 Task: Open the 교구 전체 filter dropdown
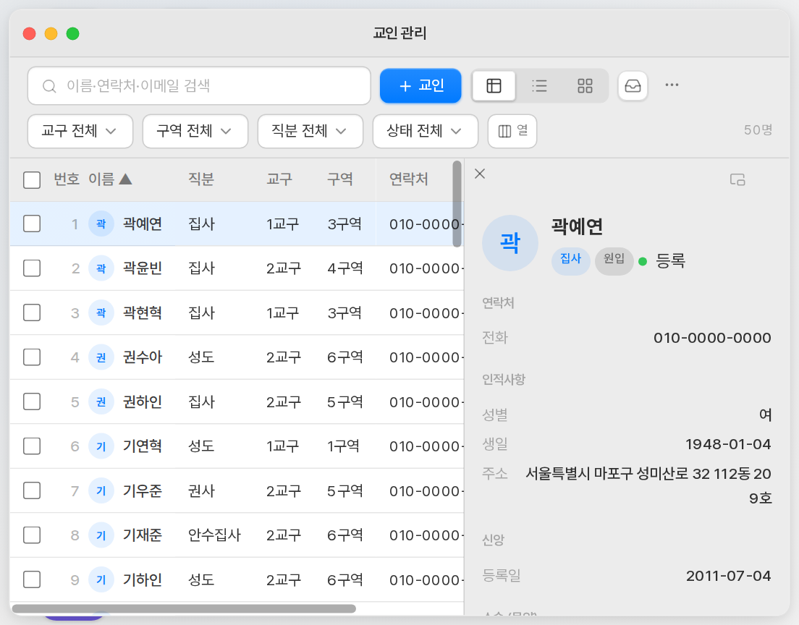coord(80,132)
